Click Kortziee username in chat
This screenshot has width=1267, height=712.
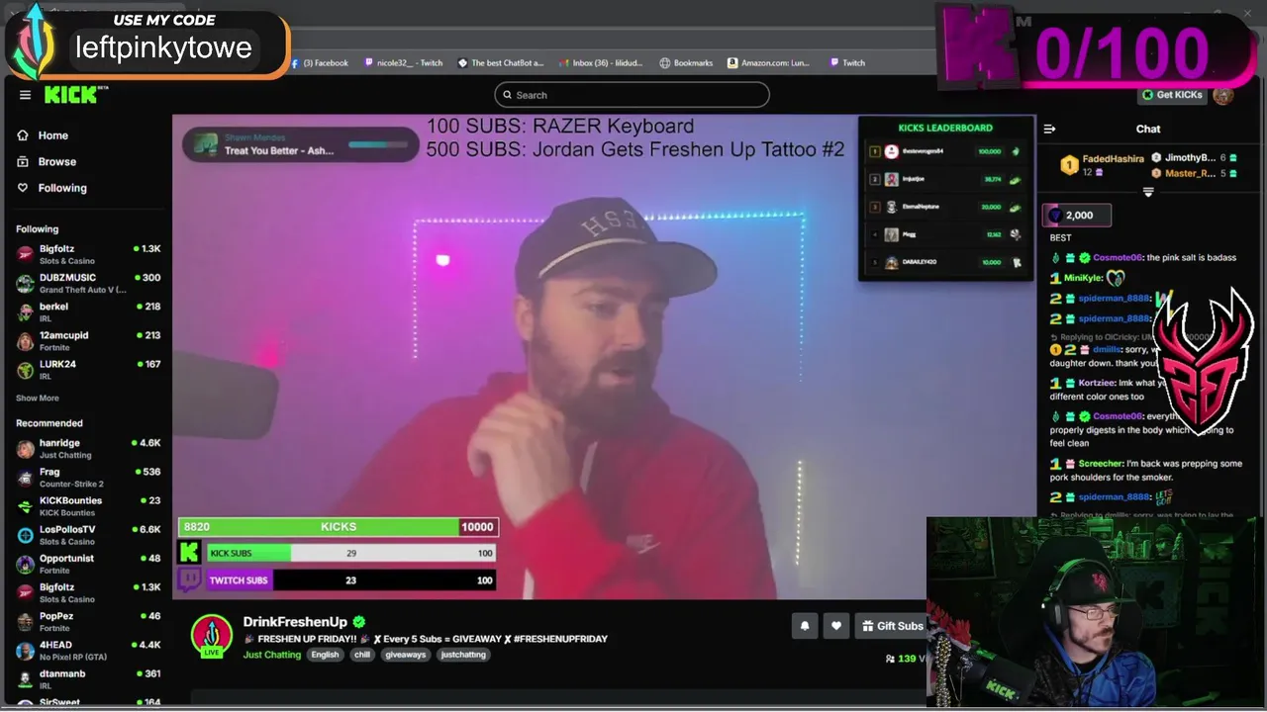1097,383
